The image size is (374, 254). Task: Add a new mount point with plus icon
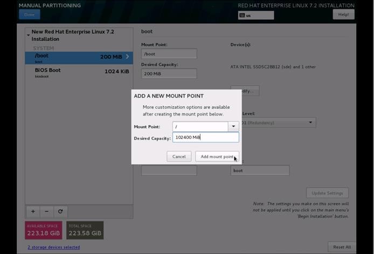(x=33, y=211)
